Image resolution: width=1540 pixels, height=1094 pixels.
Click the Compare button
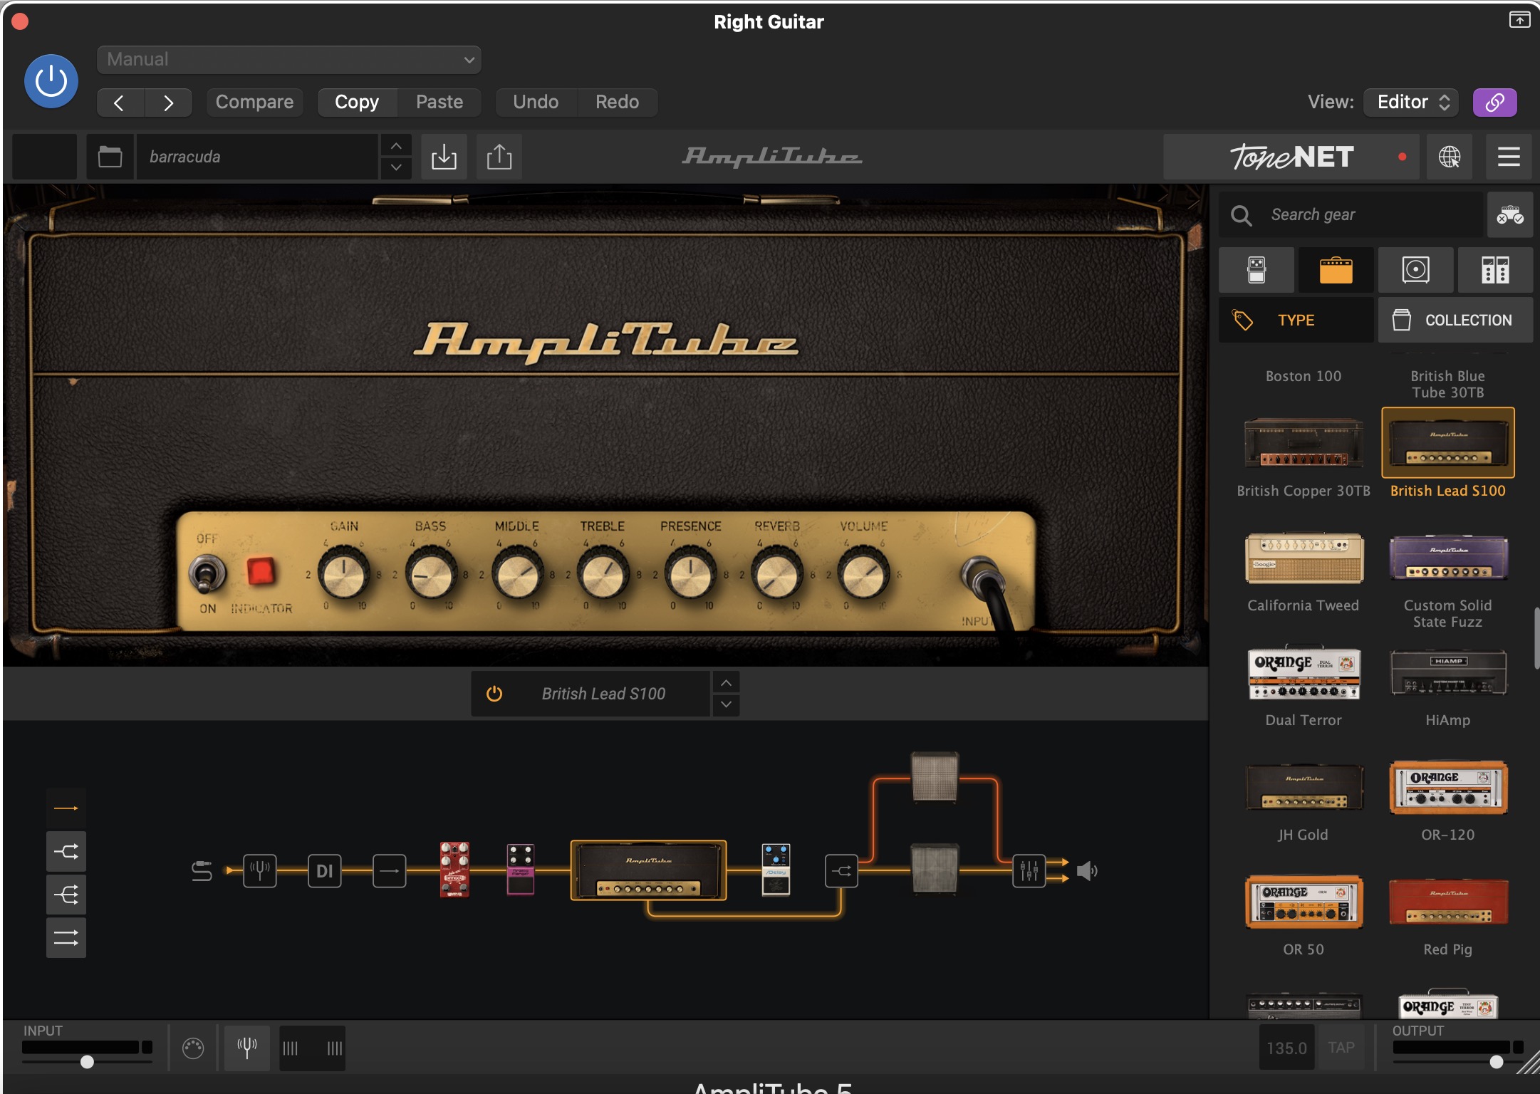pyautogui.click(x=254, y=102)
